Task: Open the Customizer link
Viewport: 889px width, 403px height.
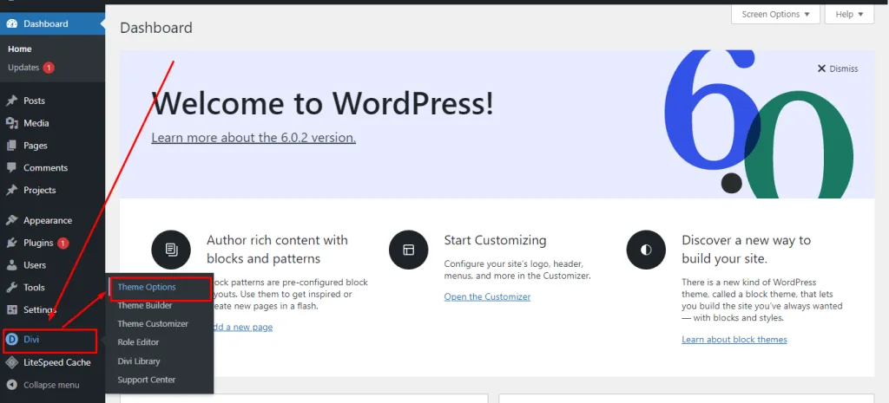Action: pyautogui.click(x=487, y=296)
